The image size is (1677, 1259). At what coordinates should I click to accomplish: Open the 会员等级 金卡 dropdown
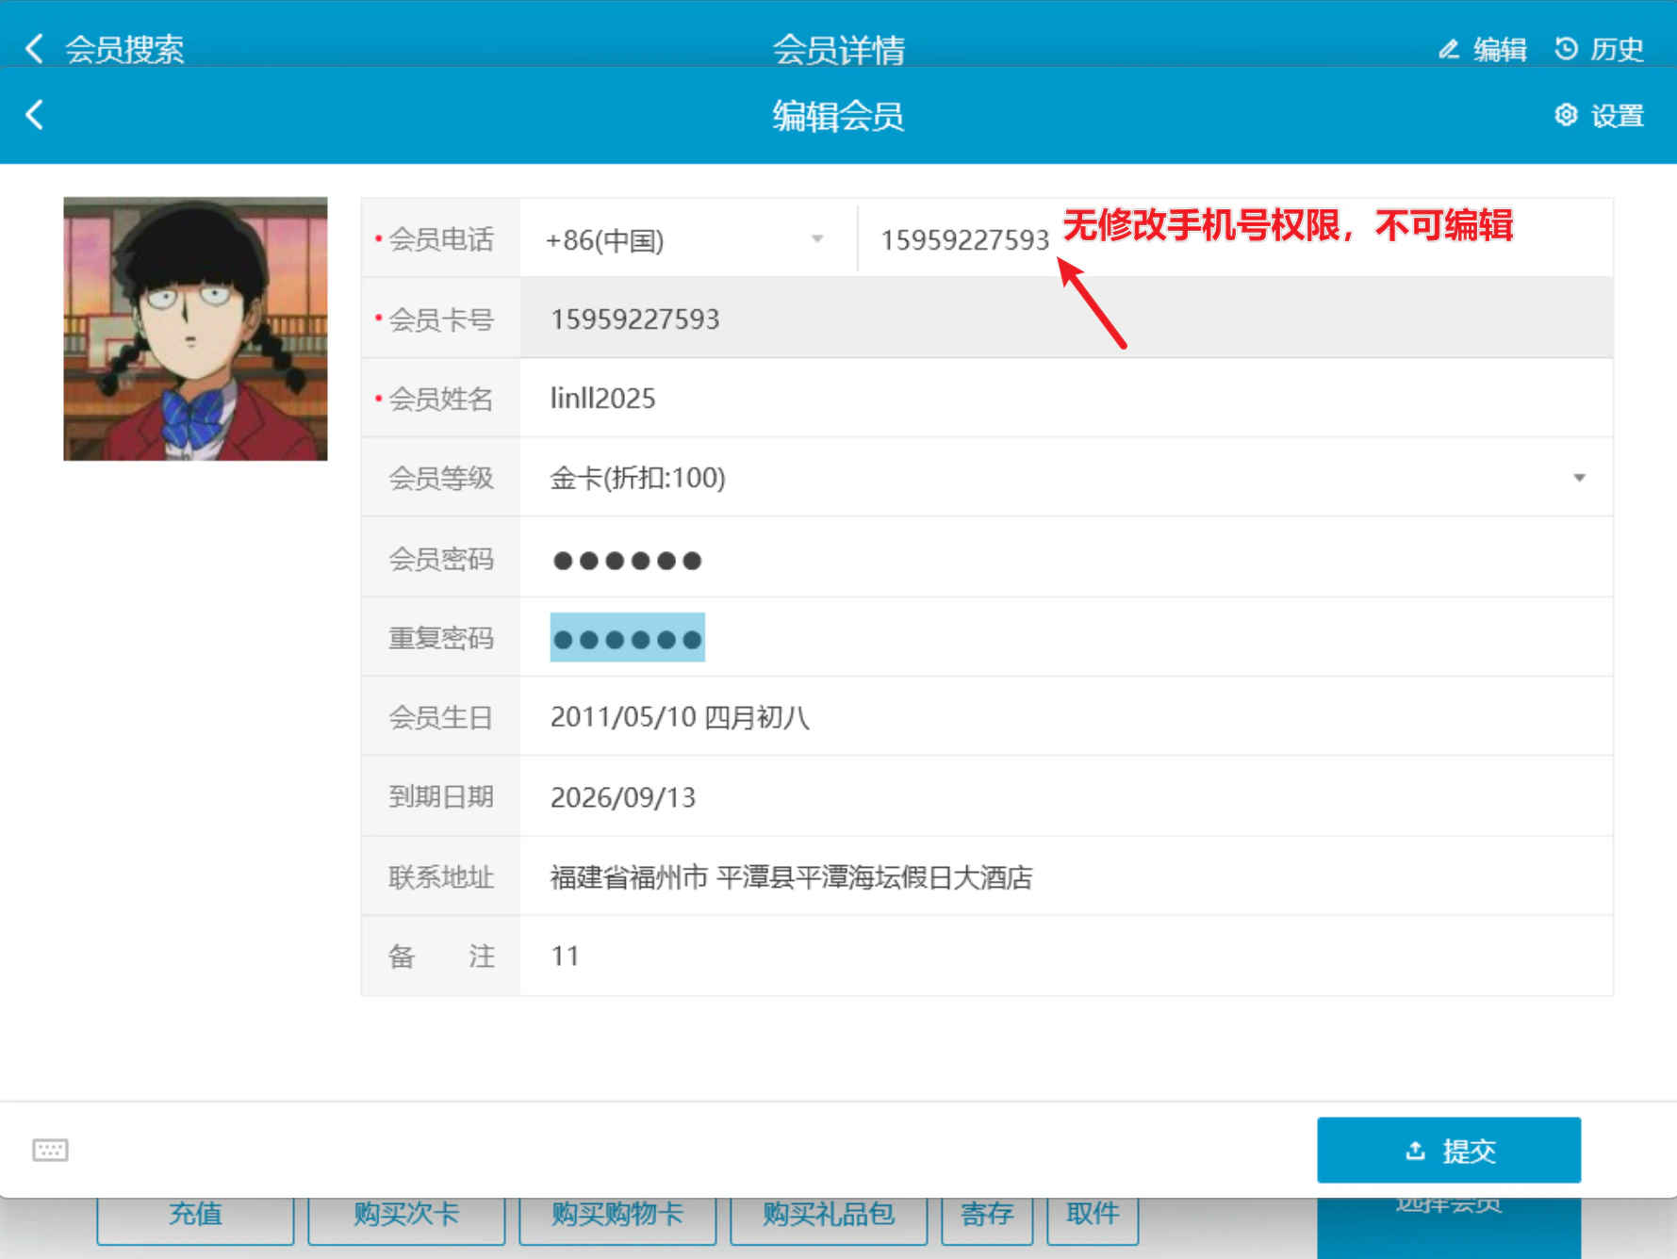[1066, 478]
